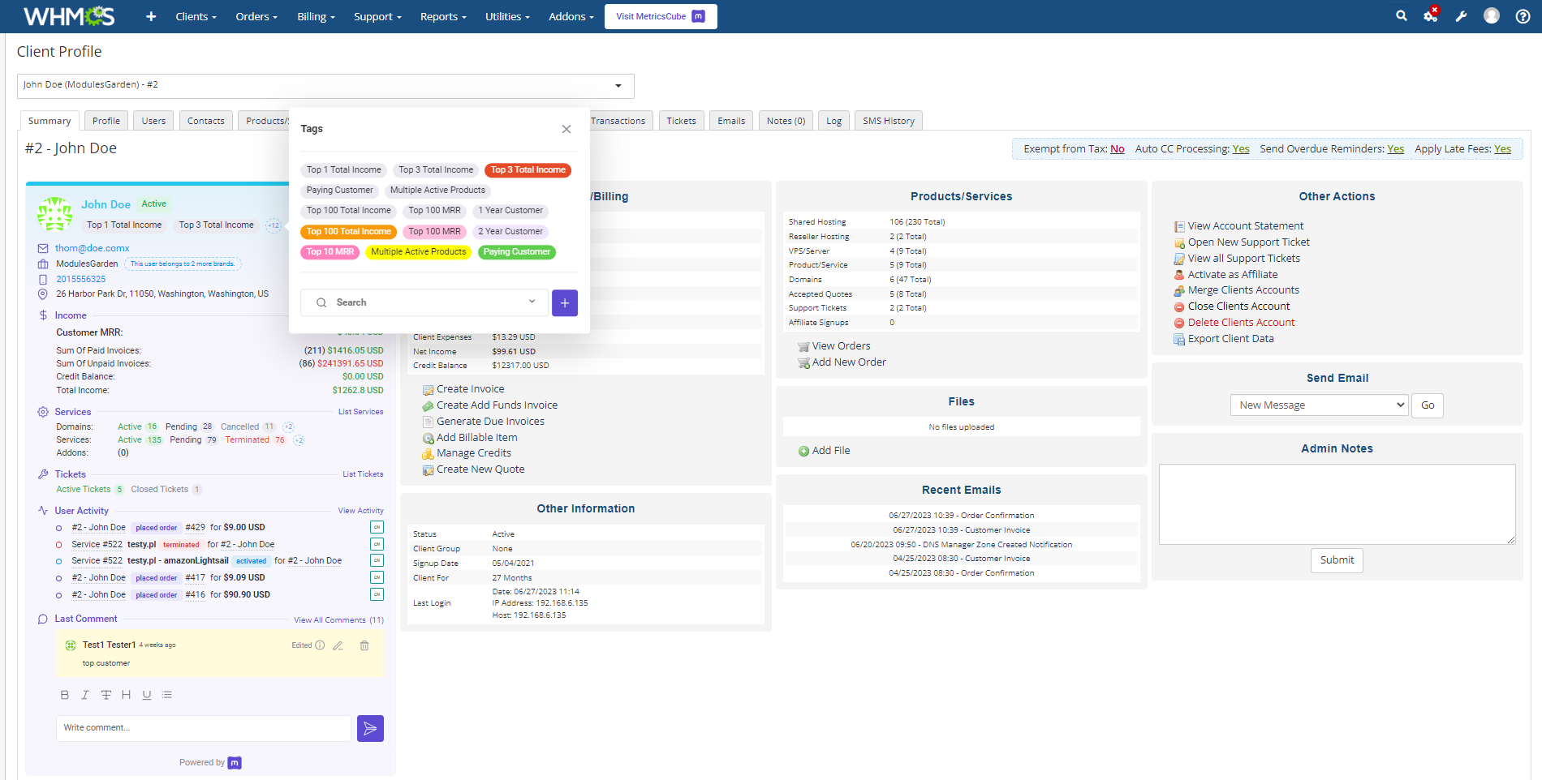Open details icon for order #416 activity
Screen dimensions: 1542x780
pos(377,594)
